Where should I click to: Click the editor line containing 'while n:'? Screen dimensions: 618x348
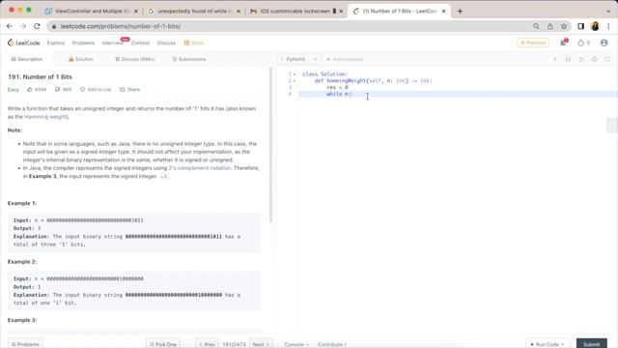coord(458,94)
